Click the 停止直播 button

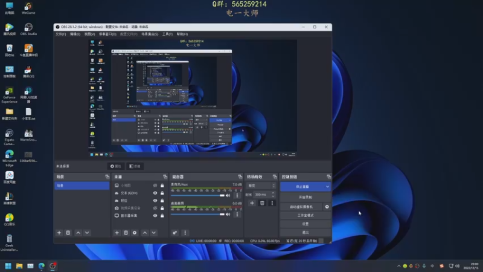[302, 187]
